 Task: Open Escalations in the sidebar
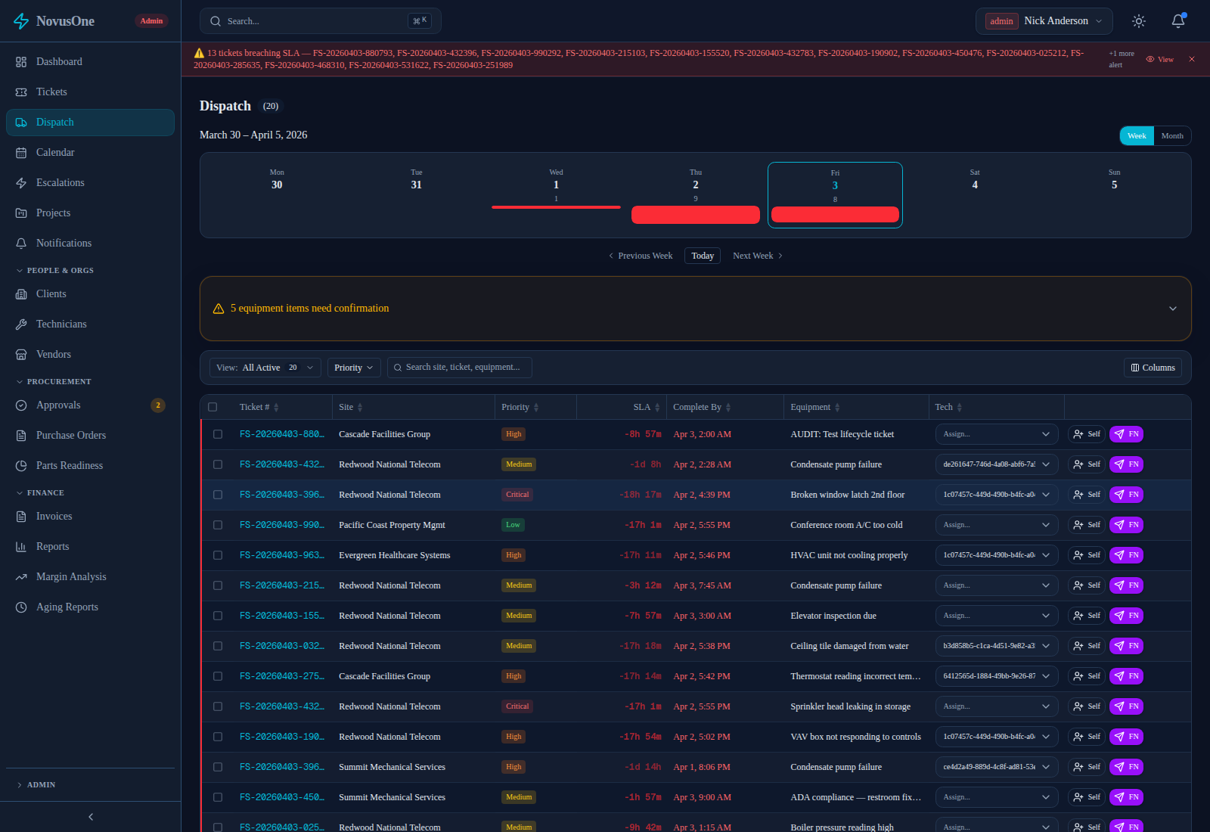(90, 183)
